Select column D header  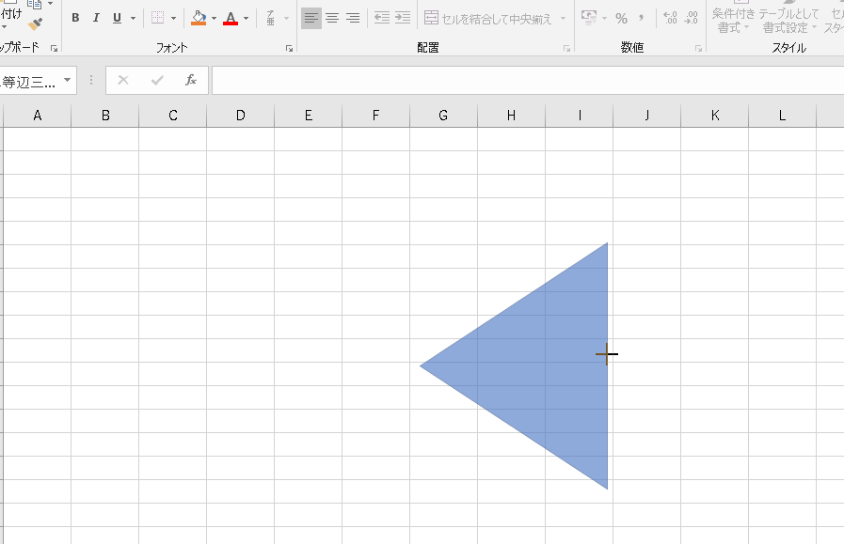pyautogui.click(x=241, y=116)
